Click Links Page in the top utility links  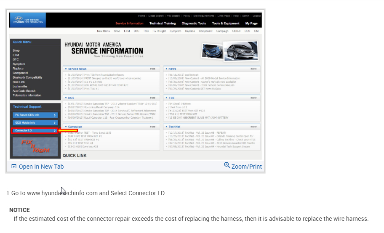(224, 16)
